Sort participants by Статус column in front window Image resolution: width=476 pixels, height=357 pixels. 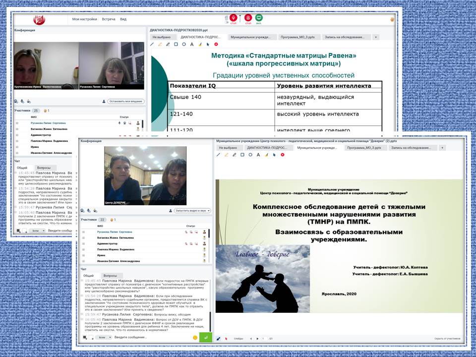tap(190, 226)
